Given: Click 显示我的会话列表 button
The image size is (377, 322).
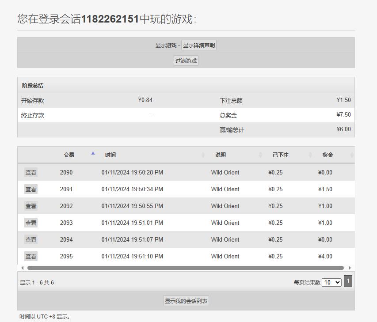Looking at the screenshot, I should coord(186,301).
